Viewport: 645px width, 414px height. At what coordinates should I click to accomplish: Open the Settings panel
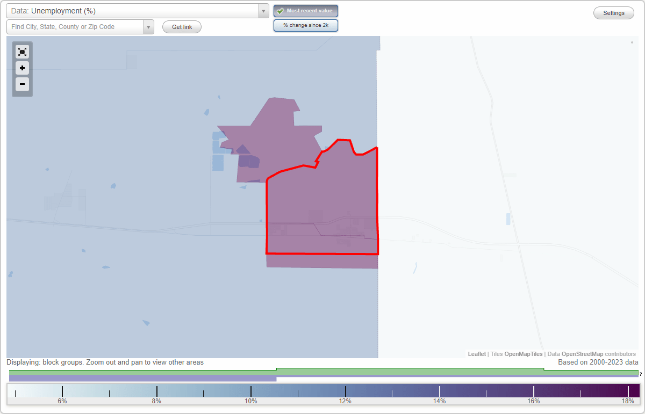(x=613, y=12)
